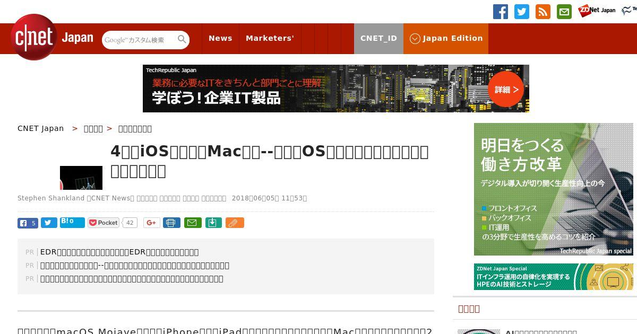Open the CNET_ID menu item

point(378,38)
